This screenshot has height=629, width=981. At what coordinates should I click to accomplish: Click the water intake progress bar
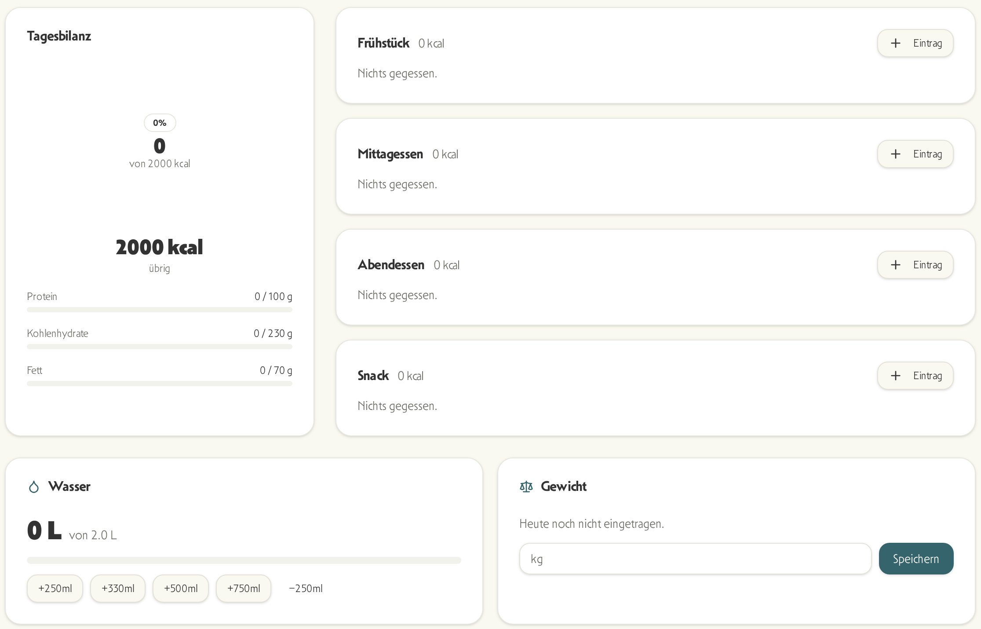(244, 560)
